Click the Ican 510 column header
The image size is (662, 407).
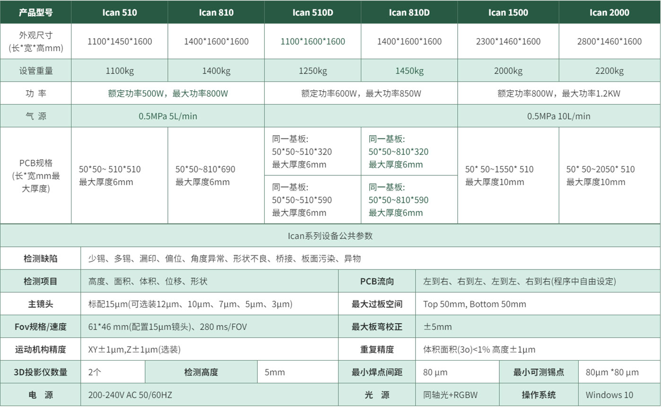(x=120, y=12)
